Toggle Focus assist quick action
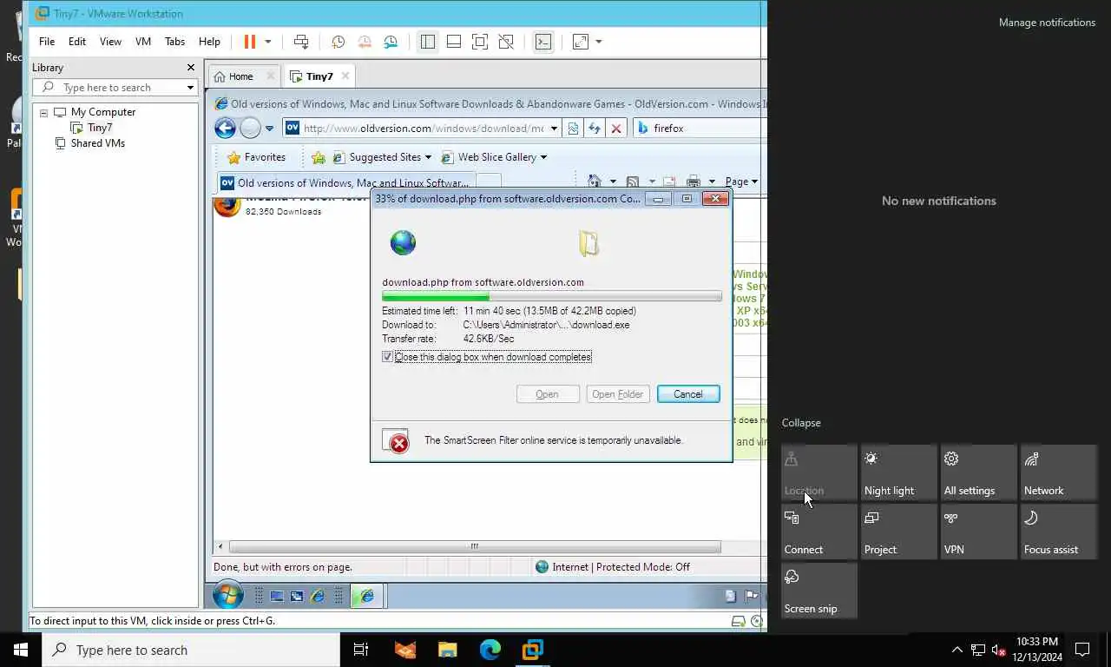 [1059, 532]
